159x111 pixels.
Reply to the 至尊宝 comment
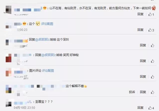tap(140, 108)
